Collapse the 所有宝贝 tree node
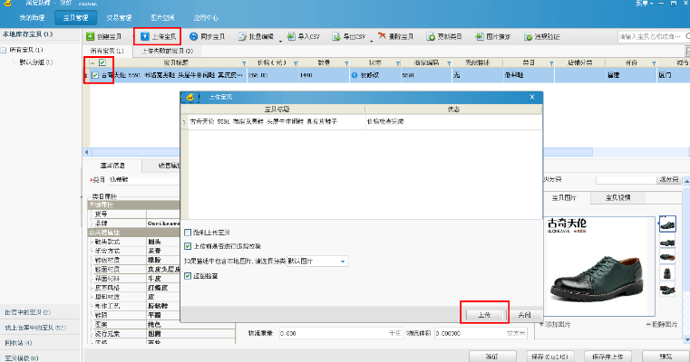The height and width of the screenshot is (362, 690). (4, 50)
